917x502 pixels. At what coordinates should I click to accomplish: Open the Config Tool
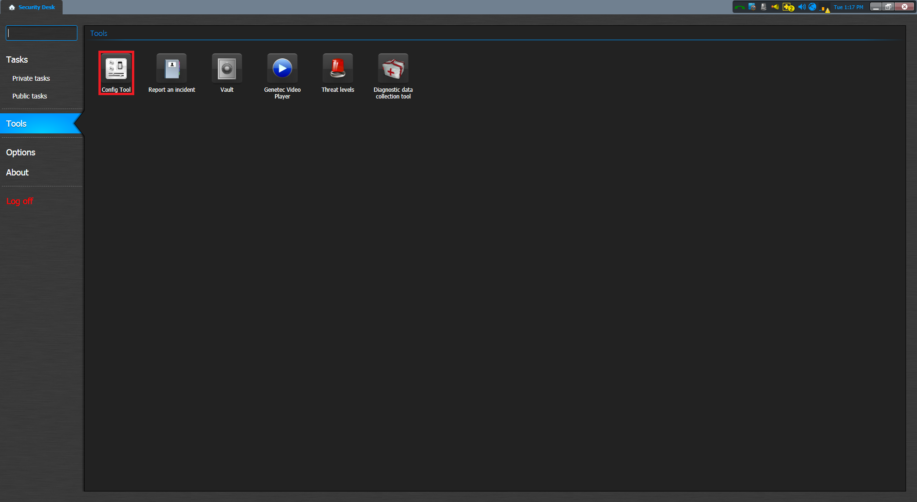pyautogui.click(x=116, y=73)
